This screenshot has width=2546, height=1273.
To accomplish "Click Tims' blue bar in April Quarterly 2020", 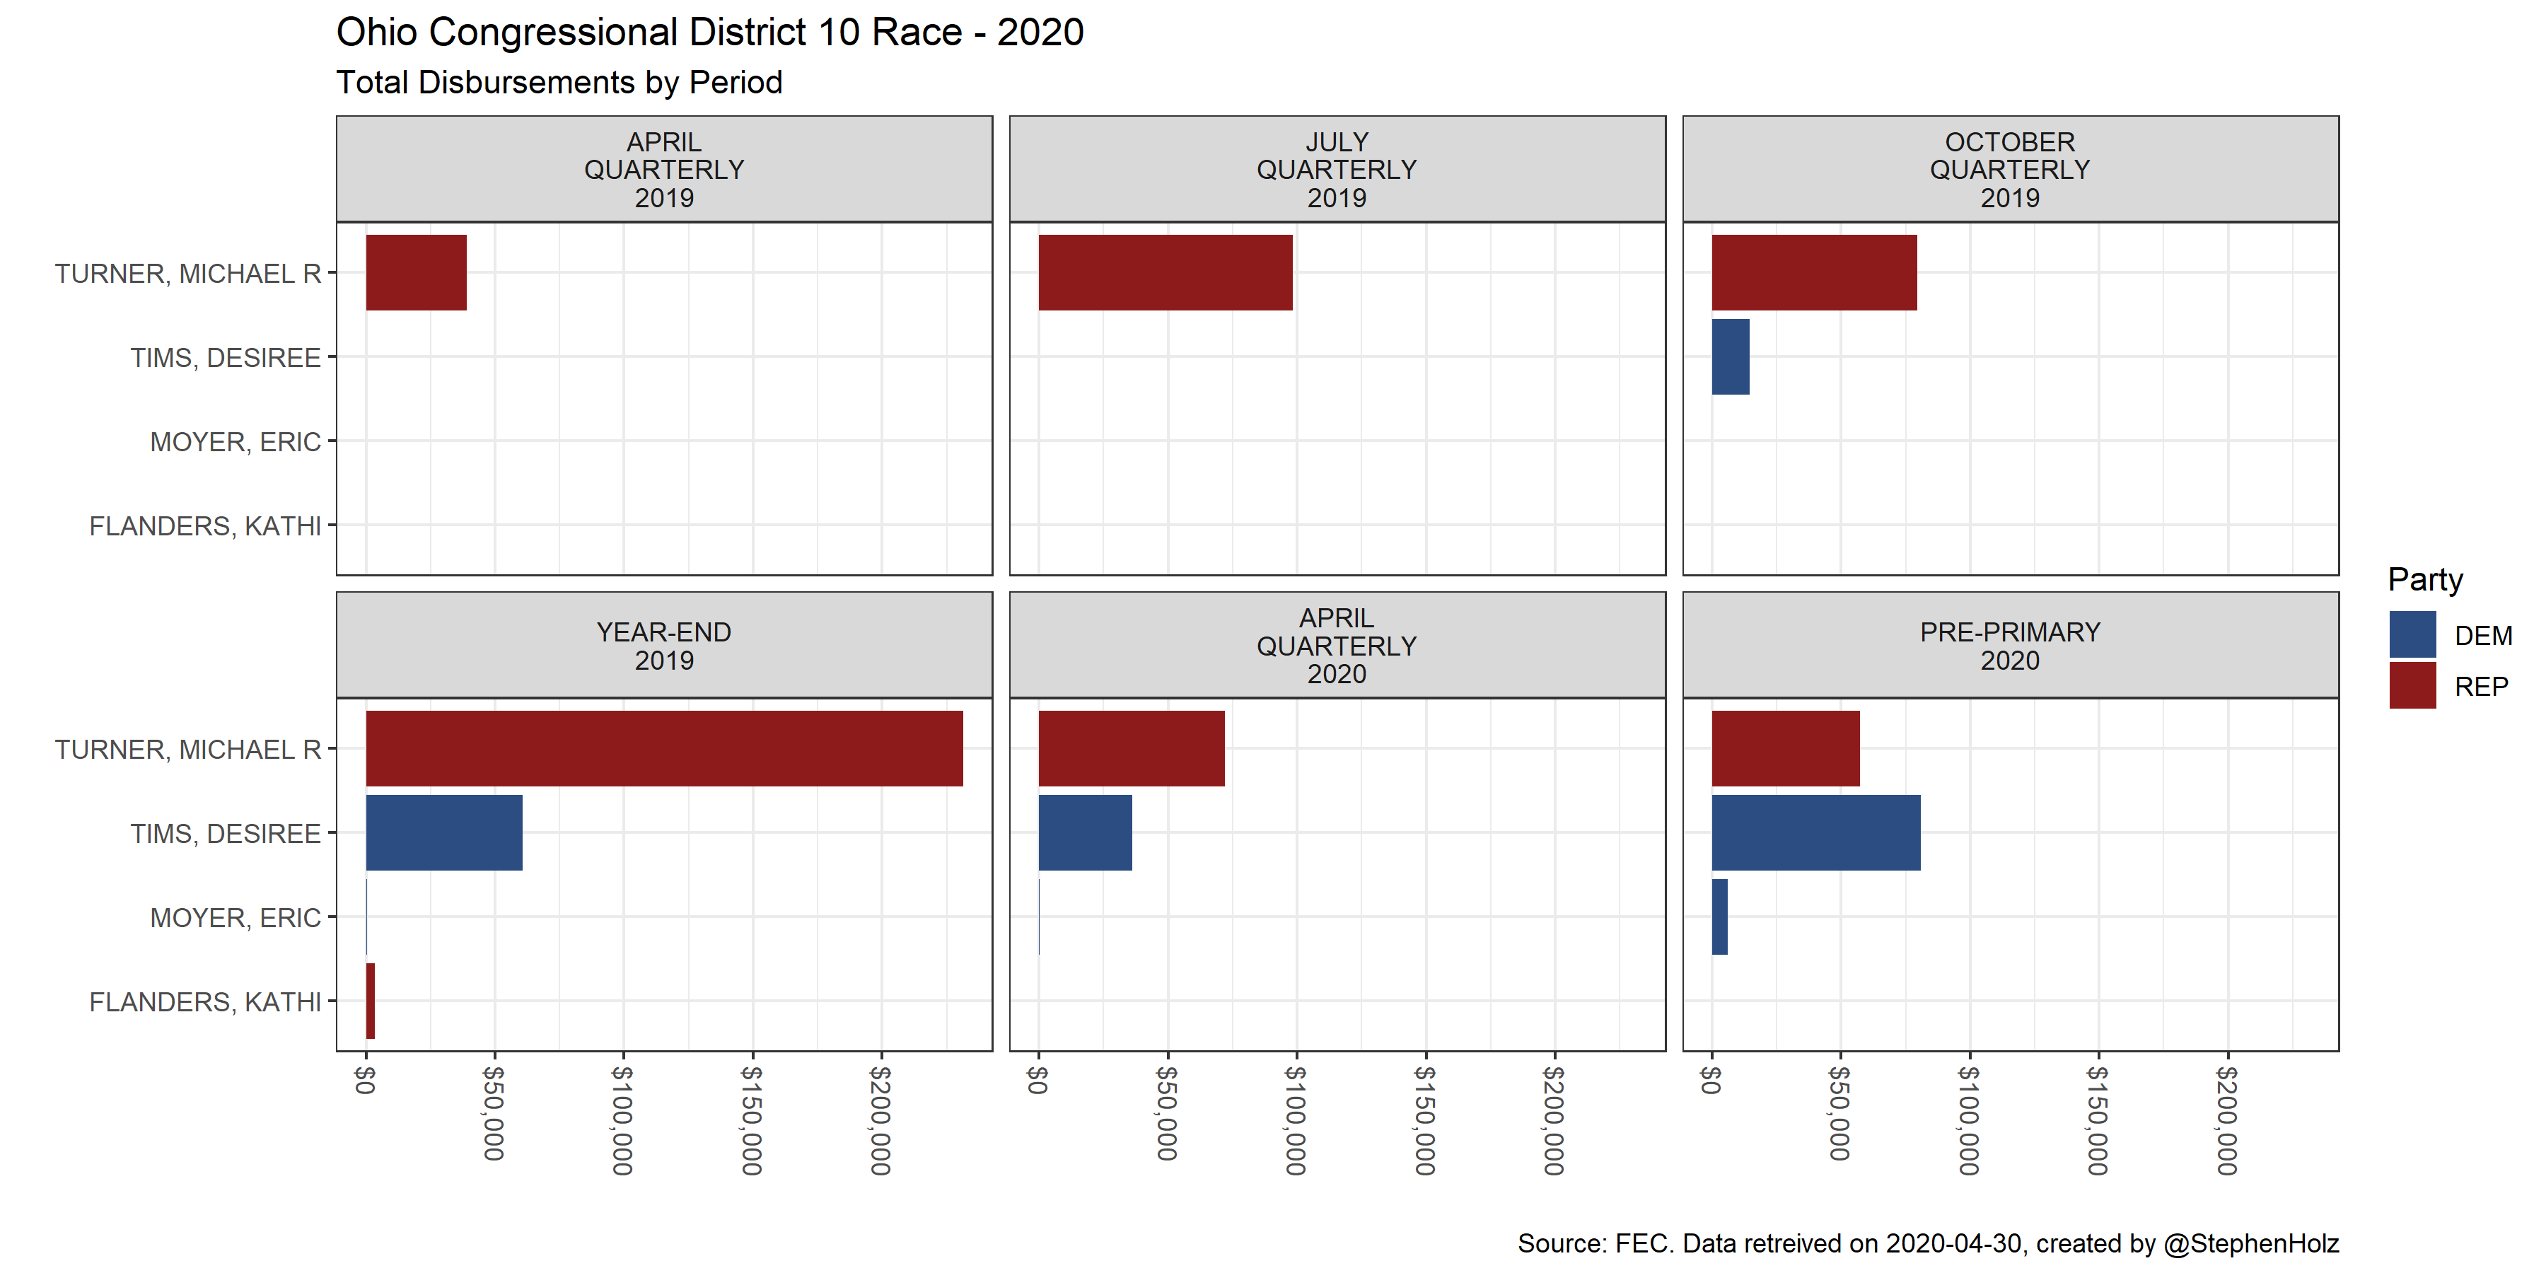I will pos(1084,832).
